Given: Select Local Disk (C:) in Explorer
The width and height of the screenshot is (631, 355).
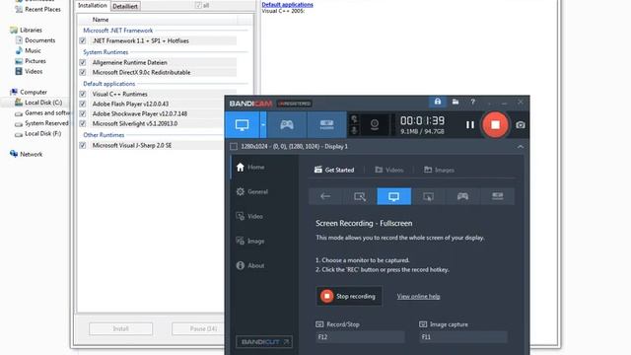Looking at the screenshot, I should [38, 103].
